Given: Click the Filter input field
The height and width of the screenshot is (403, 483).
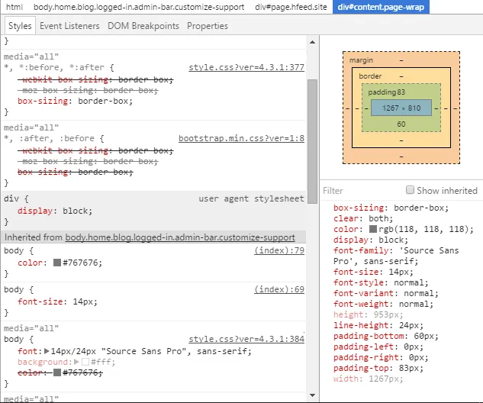Looking at the screenshot, I should pyautogui.click(x=362, y=191).
